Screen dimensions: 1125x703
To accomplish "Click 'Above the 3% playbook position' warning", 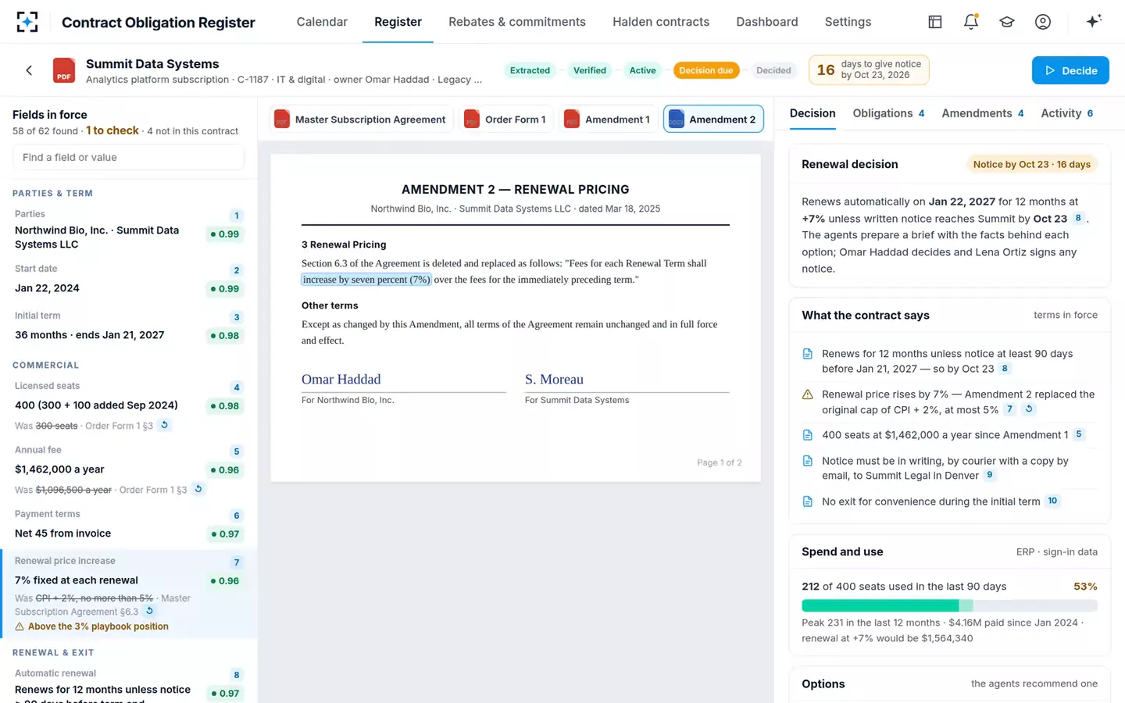I will 92,626.
